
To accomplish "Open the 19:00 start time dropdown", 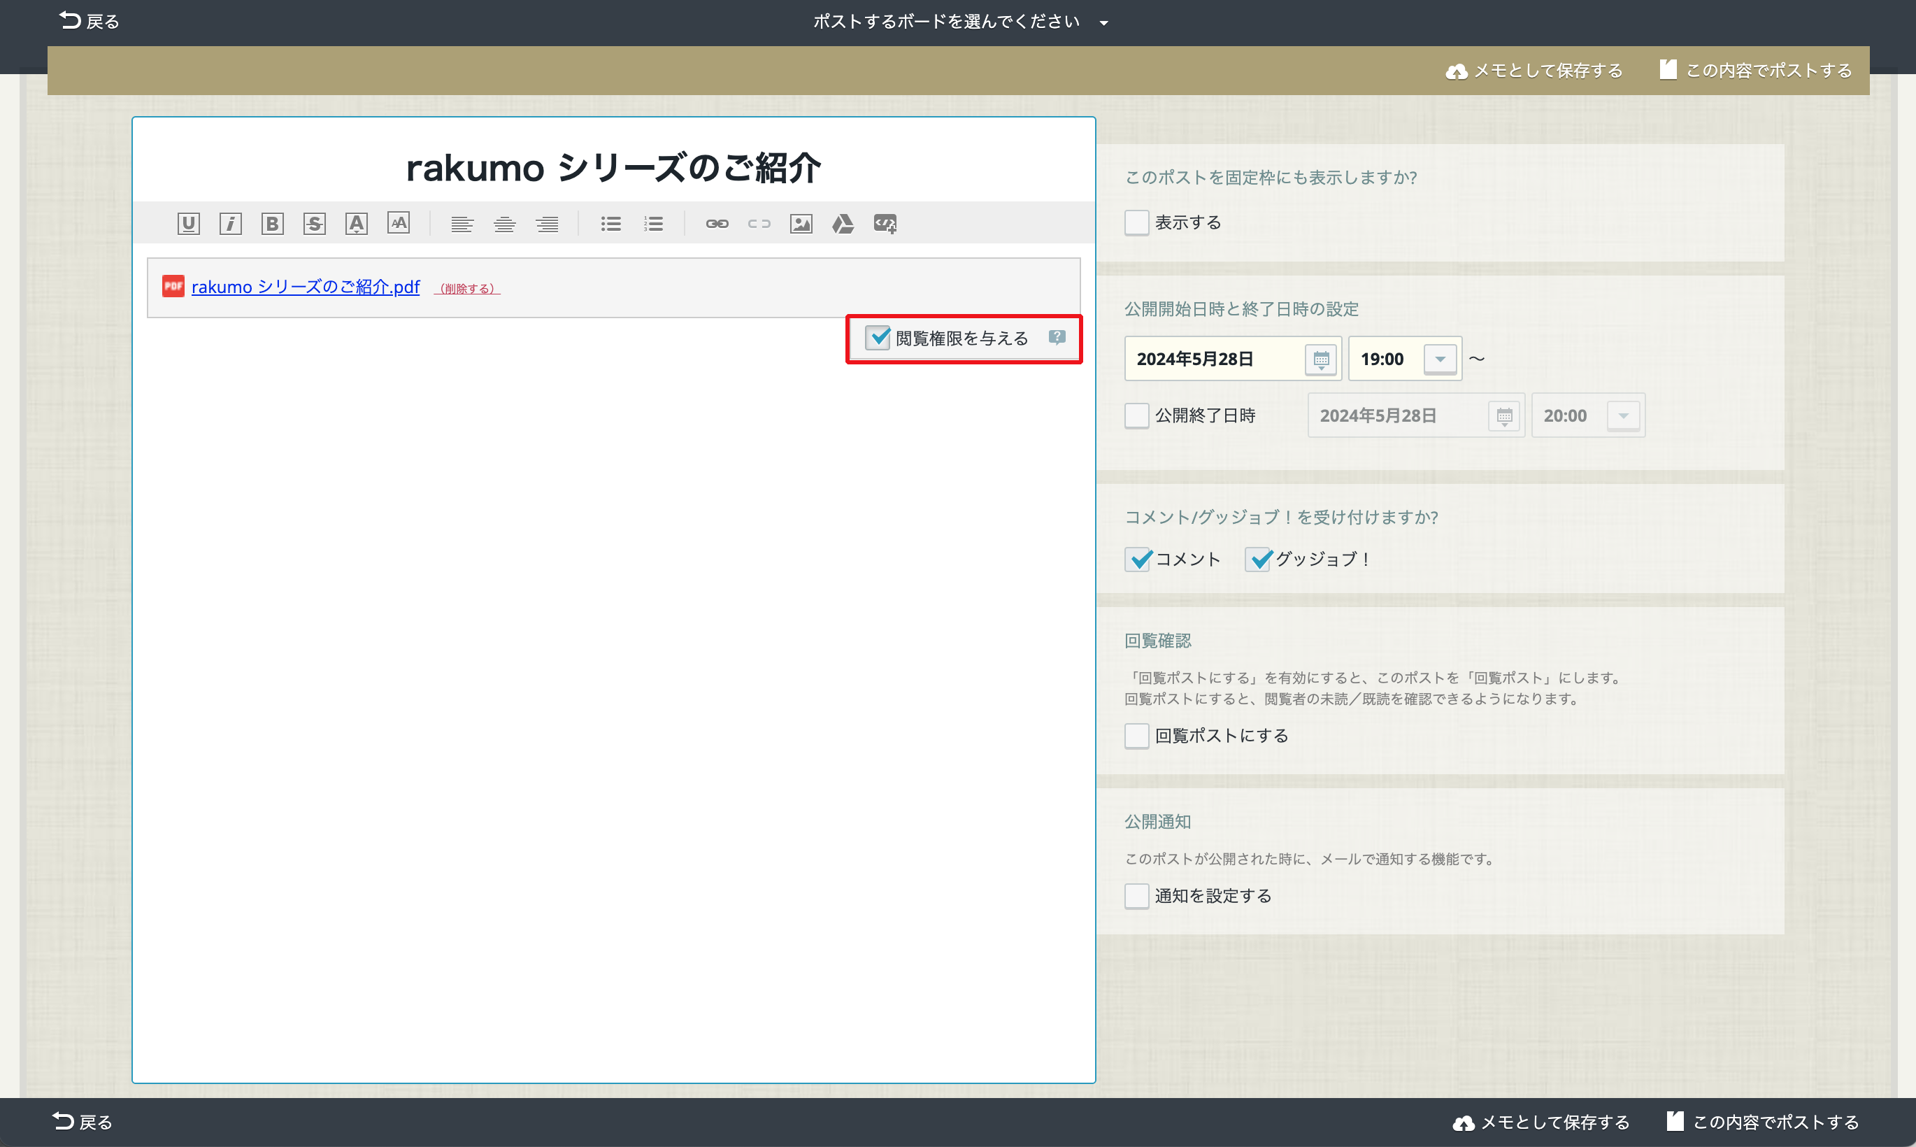I will [1440, 359].
